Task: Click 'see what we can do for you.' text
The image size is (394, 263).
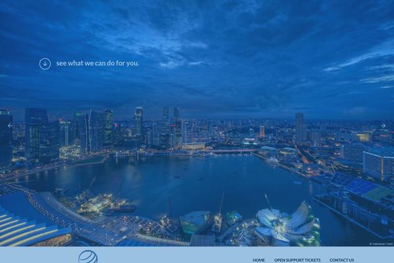Action: [97, 63]
